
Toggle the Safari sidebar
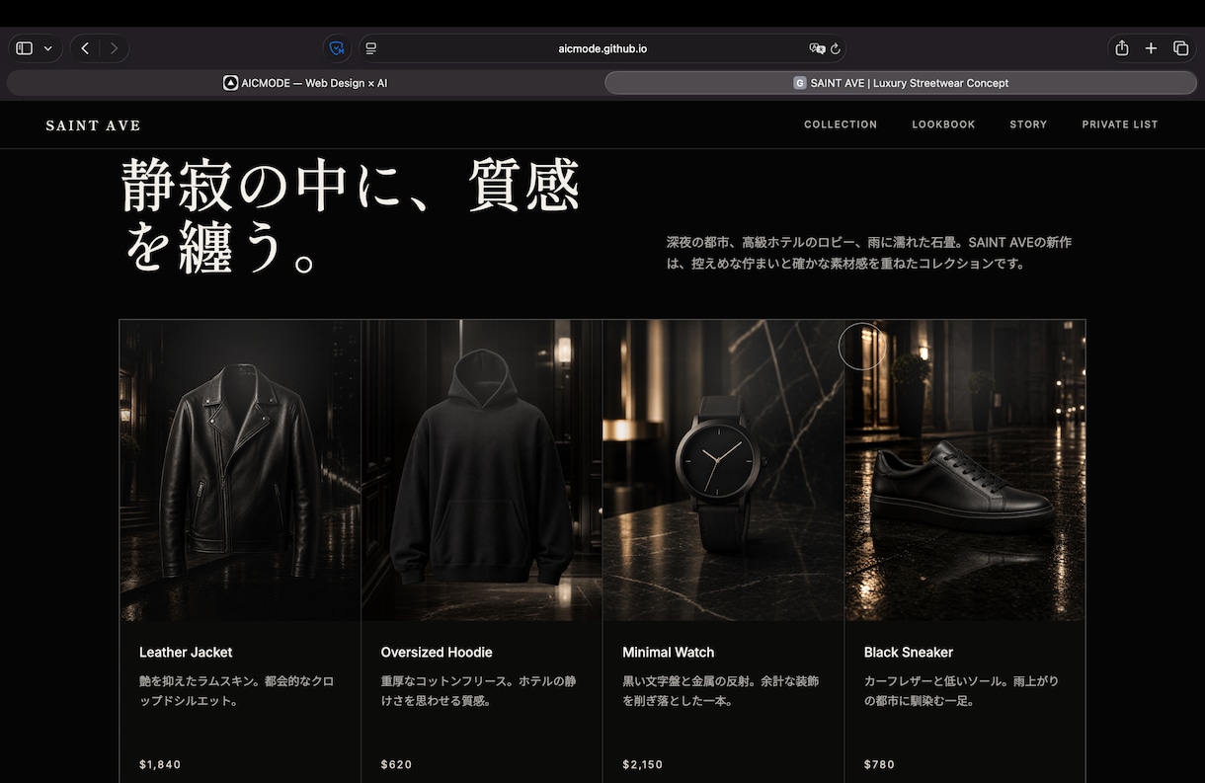click(x=25, y=48)
